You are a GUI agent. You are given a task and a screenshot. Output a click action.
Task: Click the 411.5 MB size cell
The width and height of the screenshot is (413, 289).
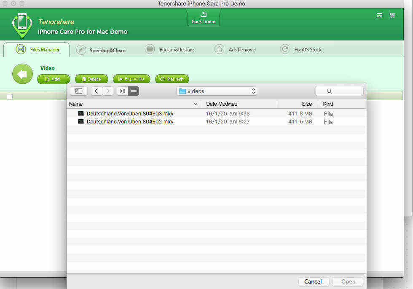300,122
